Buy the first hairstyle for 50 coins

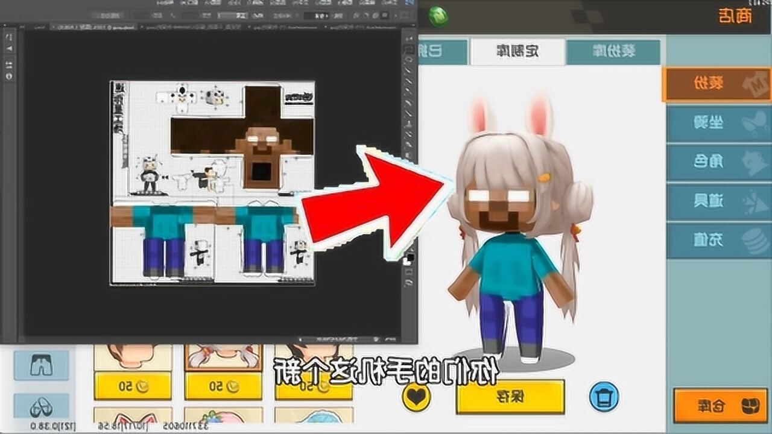133,386
